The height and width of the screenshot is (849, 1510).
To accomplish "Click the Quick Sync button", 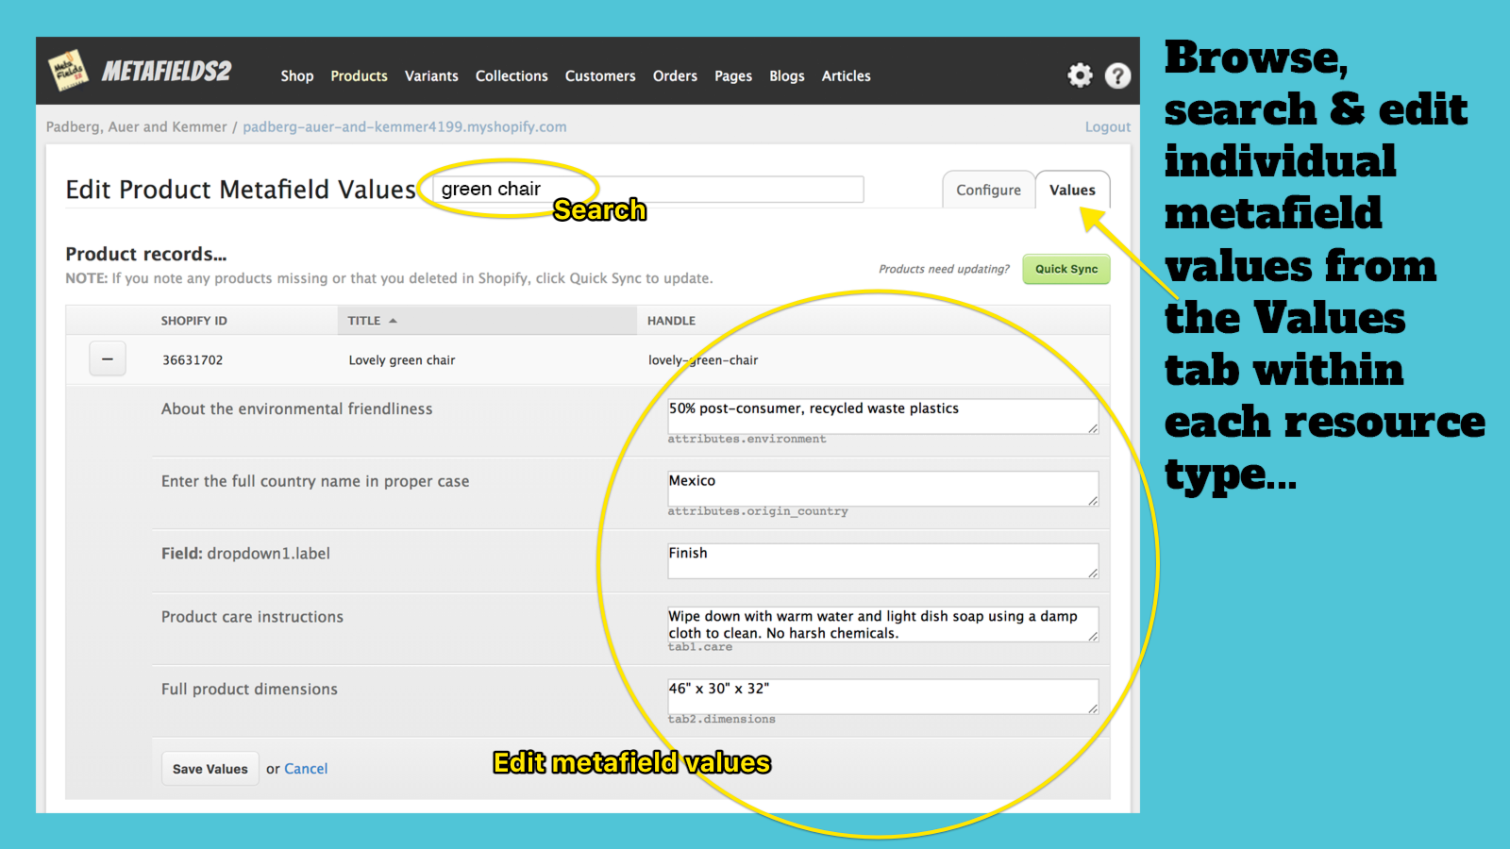I will [1065, 269].
